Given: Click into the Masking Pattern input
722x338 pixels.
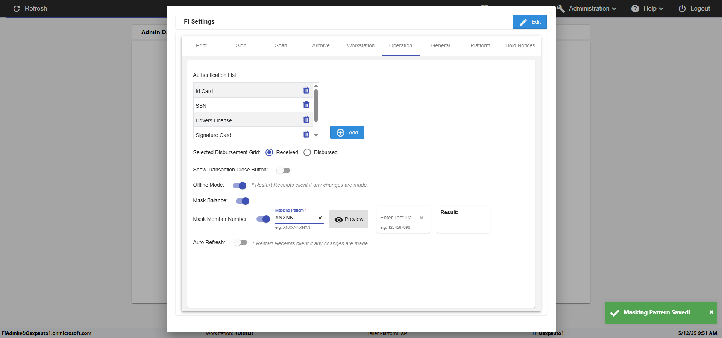Looking at the screenshot, I should pyautogui.click(x=296, y=218).
